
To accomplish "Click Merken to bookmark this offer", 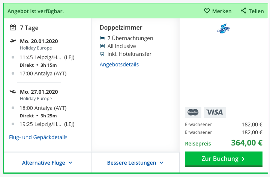I will click(x=222, y=11).
